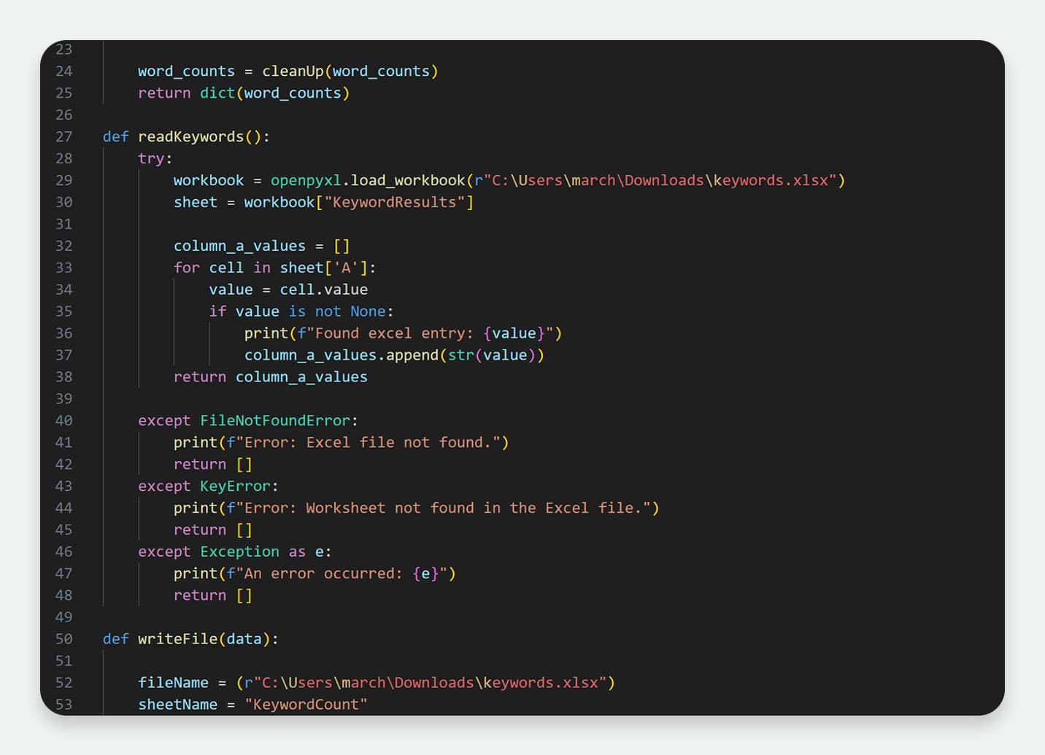Click line number 50 in the gutter

pos(64,639)
